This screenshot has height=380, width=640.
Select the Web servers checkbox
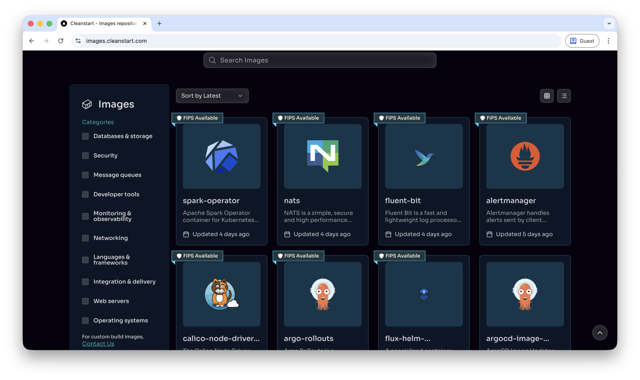(85, 301)
